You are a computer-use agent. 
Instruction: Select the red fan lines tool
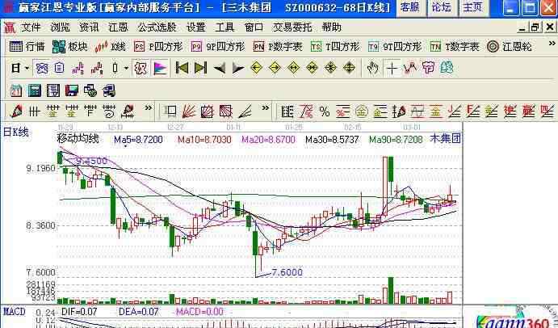[x=189, y=111]
